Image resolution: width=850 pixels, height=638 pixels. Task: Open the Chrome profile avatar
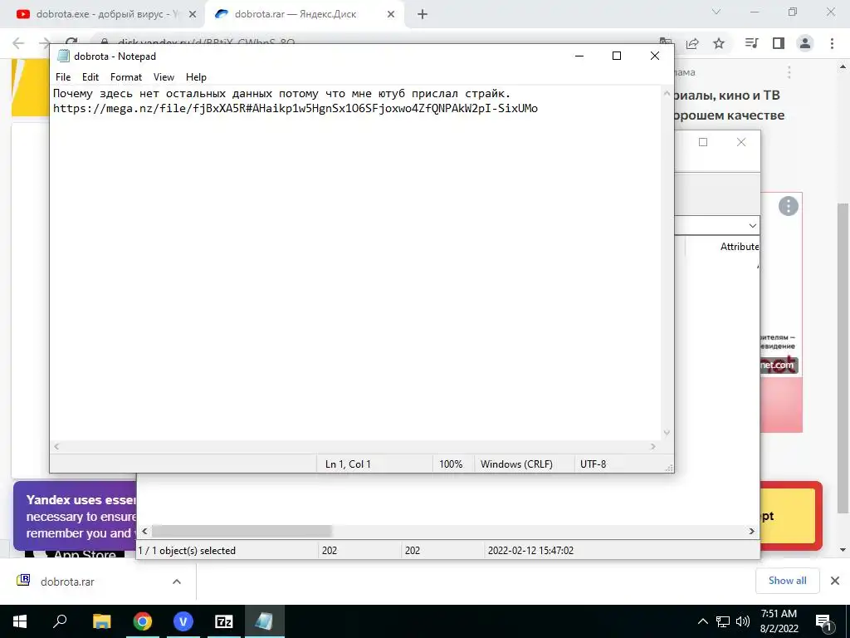pos(805,43)
